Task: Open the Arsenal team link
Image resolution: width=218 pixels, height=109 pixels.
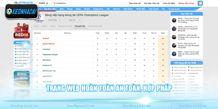Action: [46, 38]
